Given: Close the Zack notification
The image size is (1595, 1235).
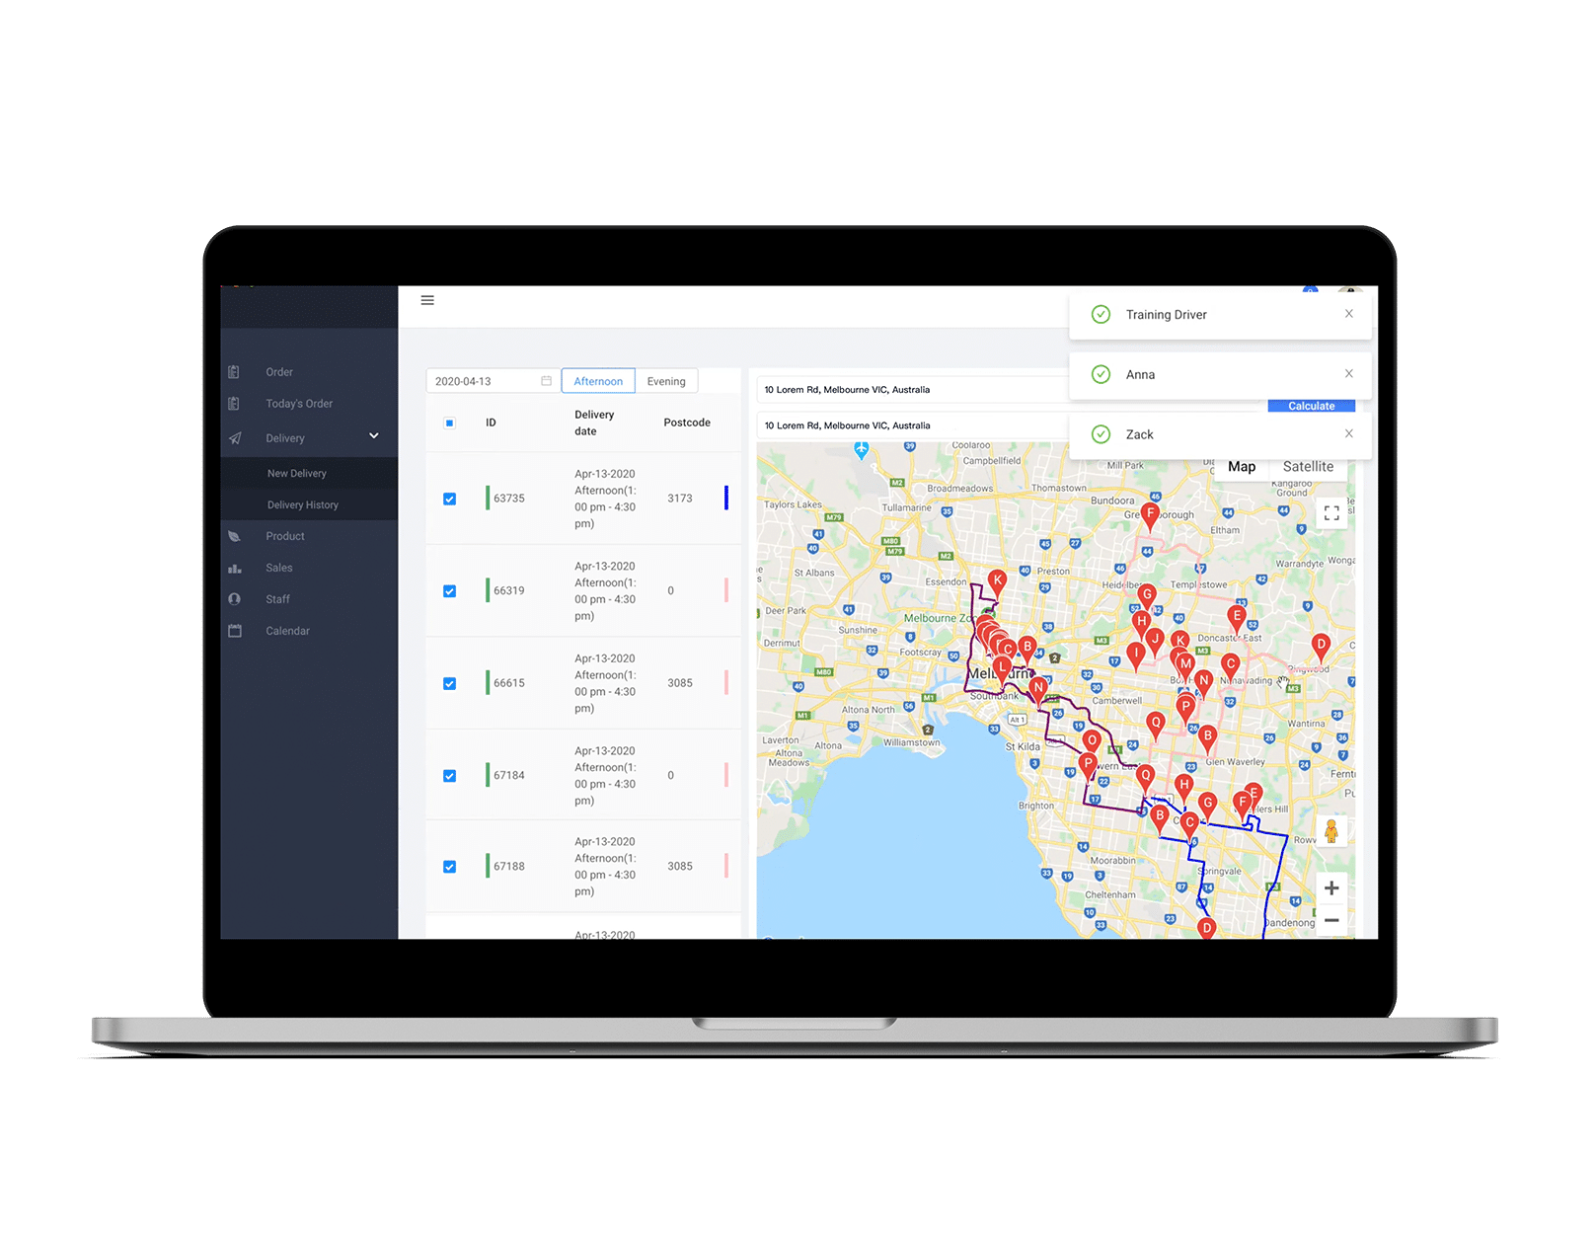Looking at the screenshot, I should coord(1348,433).
